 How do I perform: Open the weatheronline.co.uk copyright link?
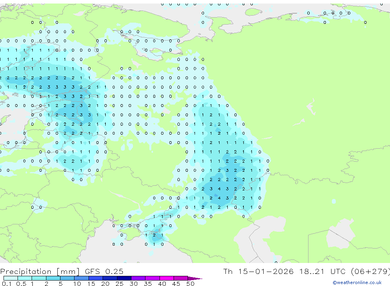click(x=357, y=282)
